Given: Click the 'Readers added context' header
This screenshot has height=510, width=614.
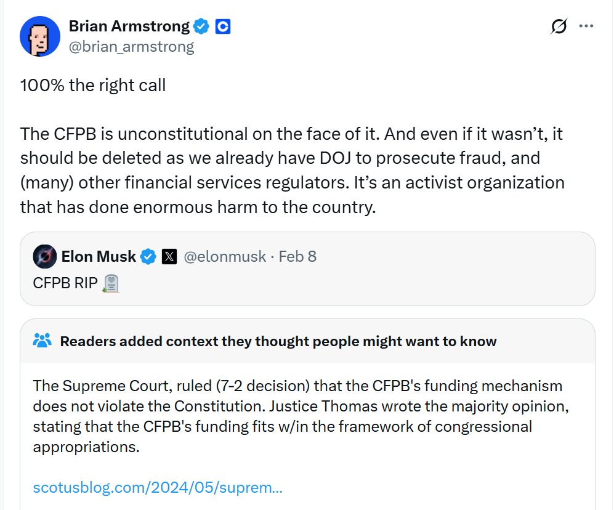Looking at the screenshot, I should tap(278, 341).
